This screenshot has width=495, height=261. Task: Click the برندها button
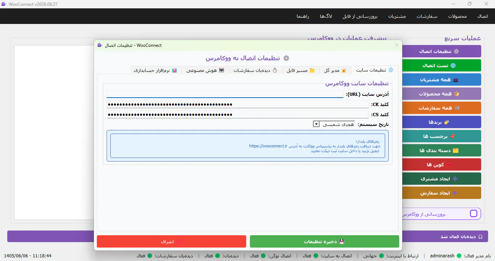(442, 122)
